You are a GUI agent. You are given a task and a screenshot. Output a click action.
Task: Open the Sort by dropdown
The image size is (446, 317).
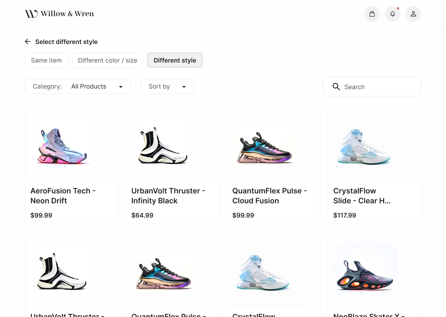click(x=167, y=87)
